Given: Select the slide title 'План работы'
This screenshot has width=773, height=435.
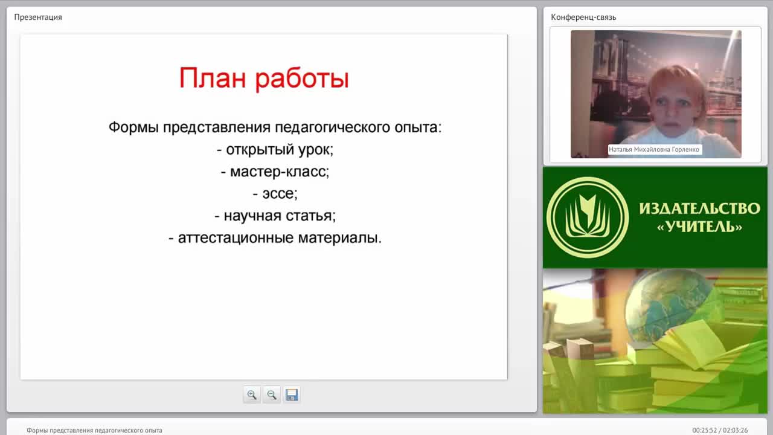Looking at the screenshot, I should tap(264, 79).
